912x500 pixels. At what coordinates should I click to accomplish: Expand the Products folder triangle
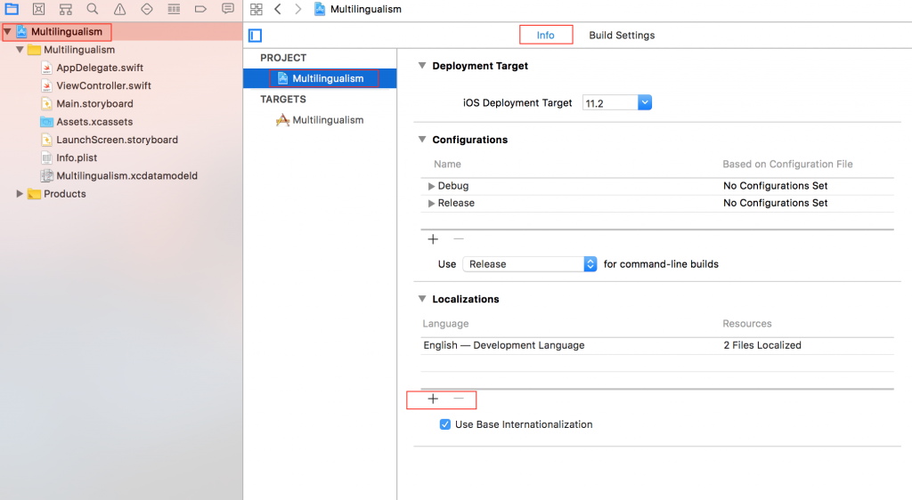coord(20,193)
